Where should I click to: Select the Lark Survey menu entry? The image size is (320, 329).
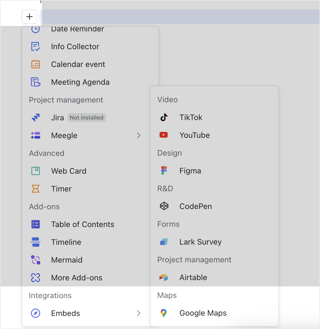tap(200, 242)
